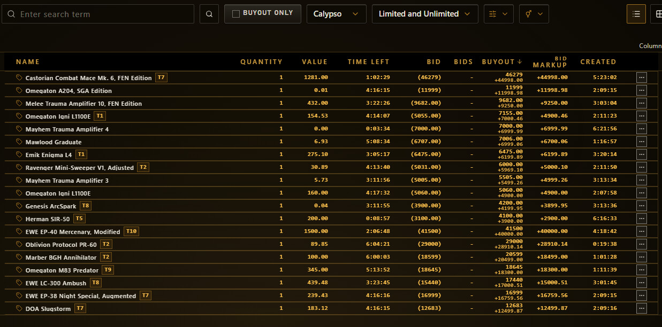Sort list by Name column header
This screenshot has height=327, width=662.
(28, 62)
